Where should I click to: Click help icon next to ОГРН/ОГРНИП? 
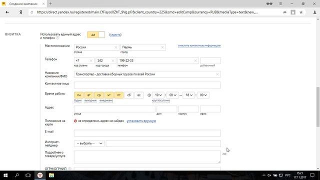click(x=70, y=169)
